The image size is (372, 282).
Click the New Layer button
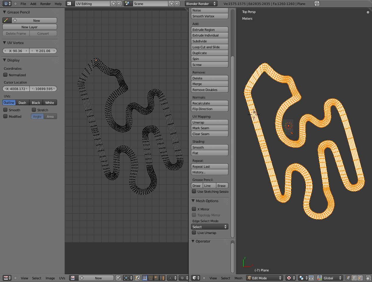coord(30,27)
